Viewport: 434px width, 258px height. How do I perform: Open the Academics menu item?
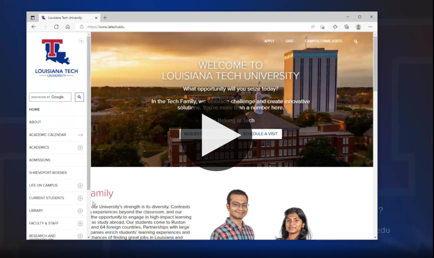[x=39, y=147]
